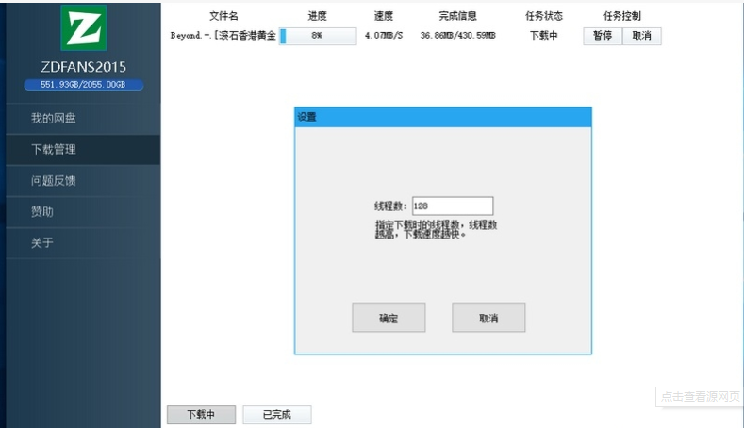Click the green Z application logo
Viewport: 744px width, 428px height.
pos(84,27)
